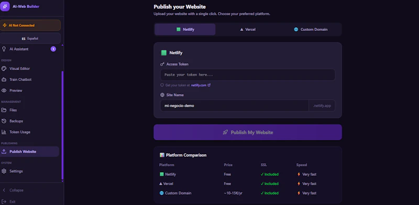
Task: Click the Included SSL cell in Vercel row
Action: point(270,184)
